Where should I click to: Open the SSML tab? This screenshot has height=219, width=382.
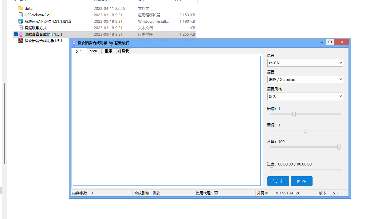[94, 51]
